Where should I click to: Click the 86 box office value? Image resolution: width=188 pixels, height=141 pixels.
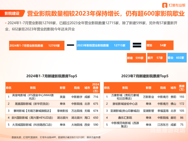pos(182,118)
